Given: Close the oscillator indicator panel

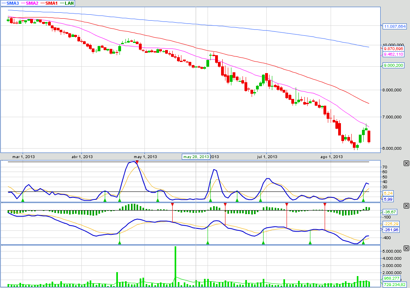Looking at the screenshot, I should click(406, 163).
